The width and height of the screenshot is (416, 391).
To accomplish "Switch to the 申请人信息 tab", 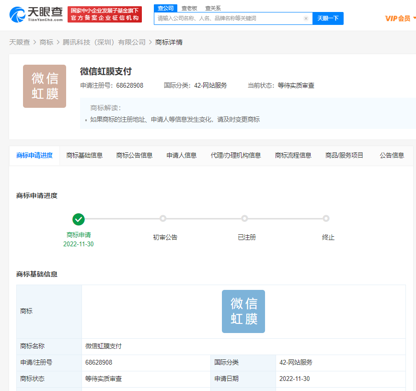I will point(182,155).
